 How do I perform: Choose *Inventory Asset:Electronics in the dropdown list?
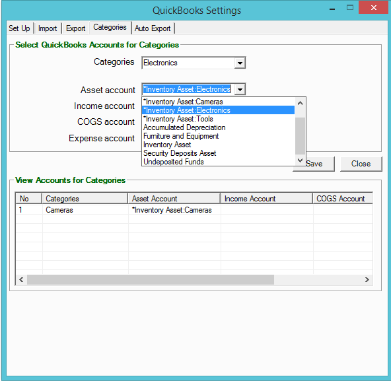click(218, 110)
